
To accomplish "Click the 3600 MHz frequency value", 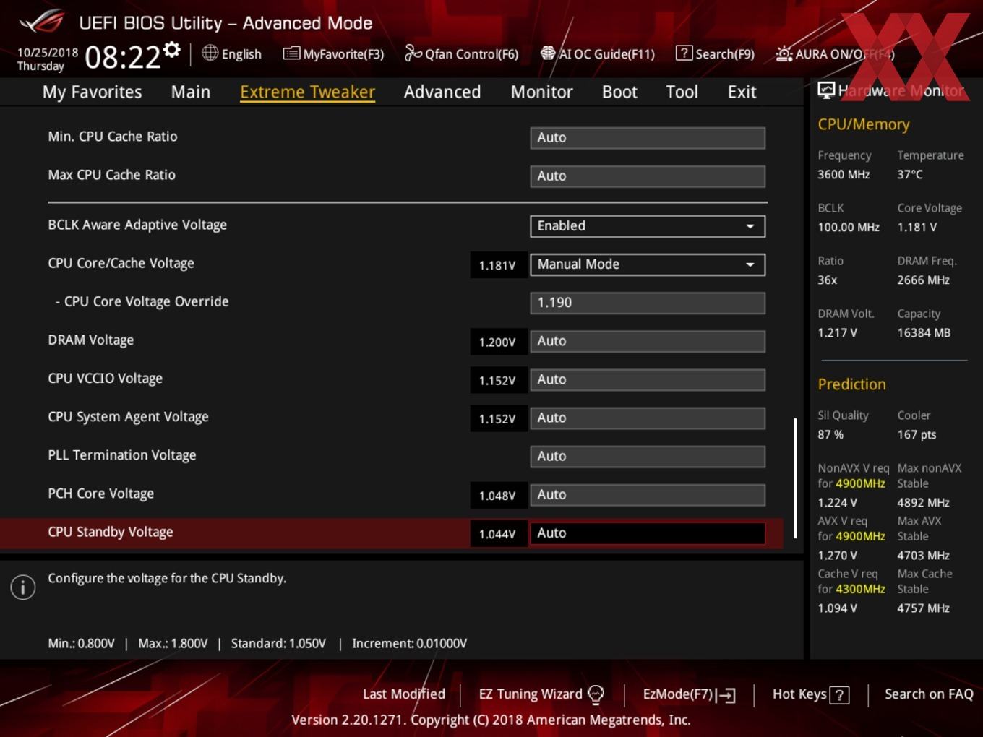I will coord(844,174).
